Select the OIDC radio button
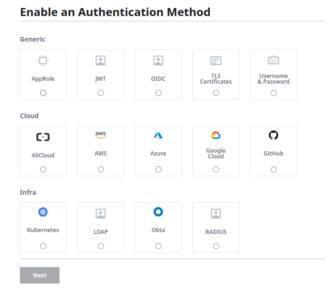 [158, 93]
